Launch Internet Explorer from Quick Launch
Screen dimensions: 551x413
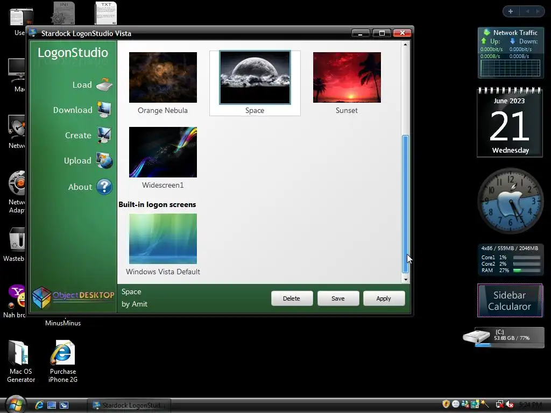pos(39,405)
